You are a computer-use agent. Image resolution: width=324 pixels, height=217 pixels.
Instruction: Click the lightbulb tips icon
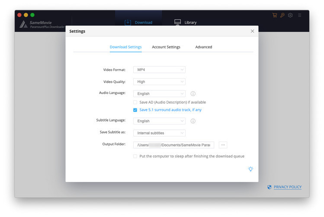pos(250,169)
